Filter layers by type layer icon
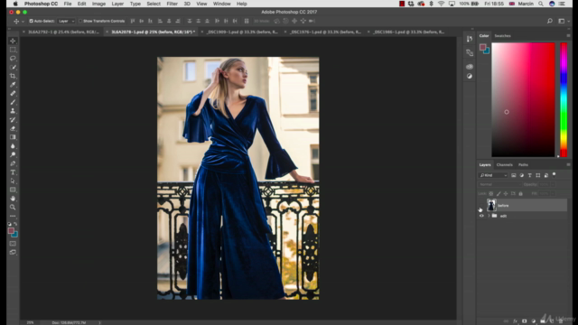The image size is (578, 325). pyautogui.click(x=530, y=175)
